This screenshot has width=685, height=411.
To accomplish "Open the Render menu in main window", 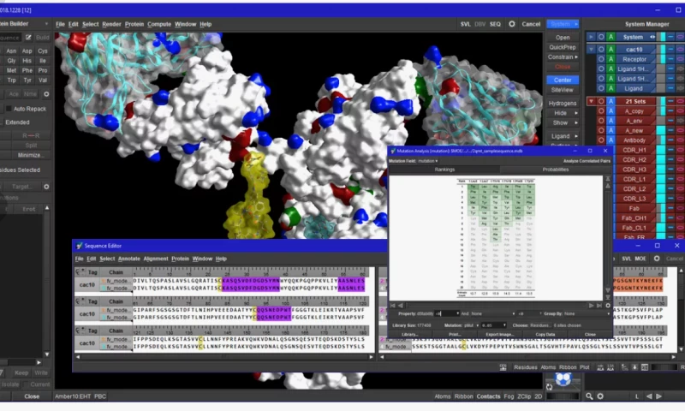I will [x=111, y=24].
